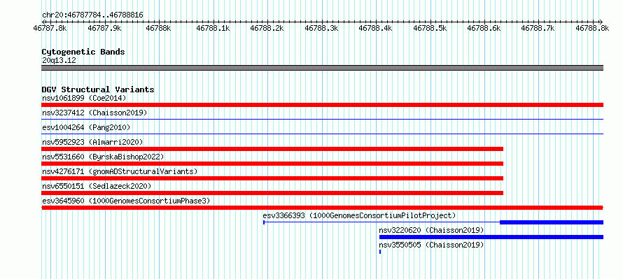The image size is (623, 279).
Task: Select the nsv3220620 (Chaisson2019) blue bar
Action: pos(491,237)
